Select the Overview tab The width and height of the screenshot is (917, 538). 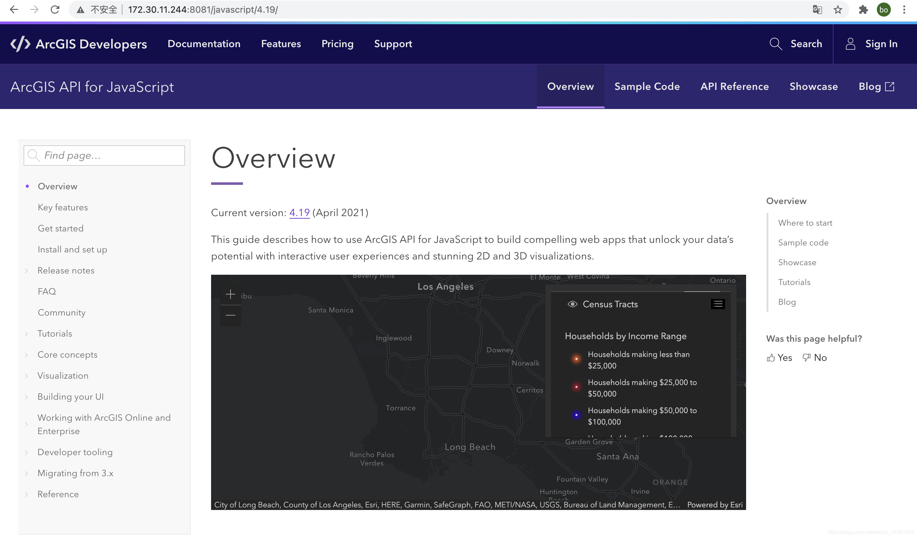tap(570, 87)
